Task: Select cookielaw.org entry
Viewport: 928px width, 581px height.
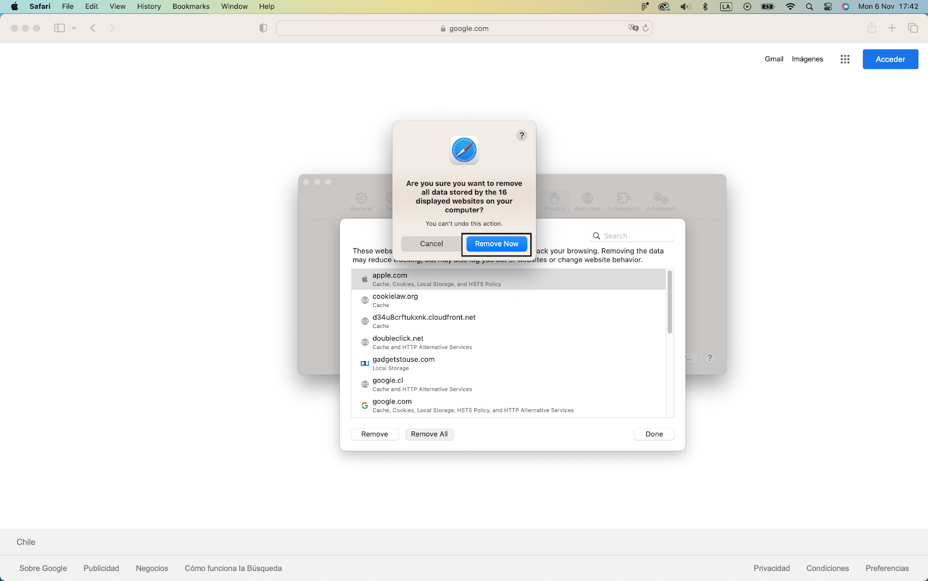Action: 508,300
